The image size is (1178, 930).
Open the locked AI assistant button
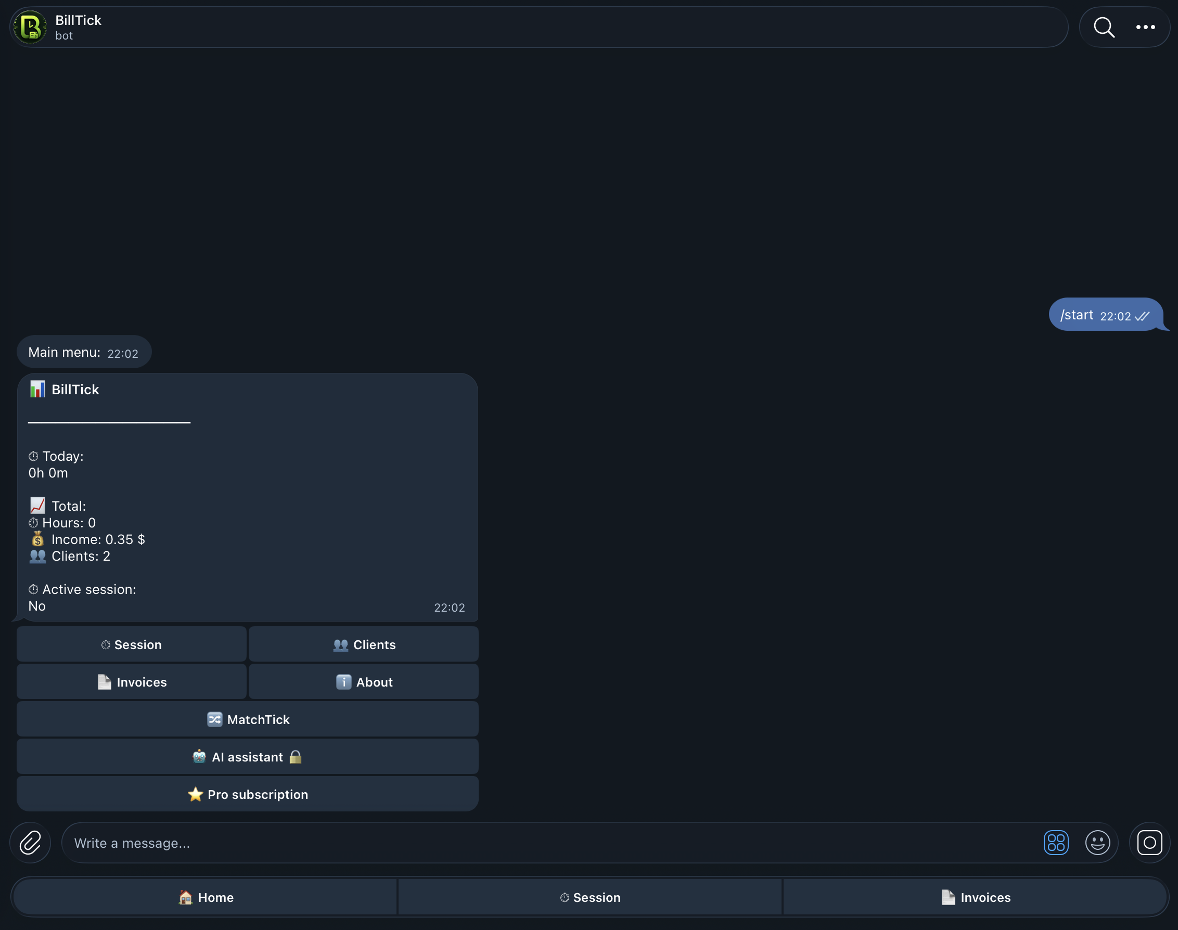click(x=247, y=757)
